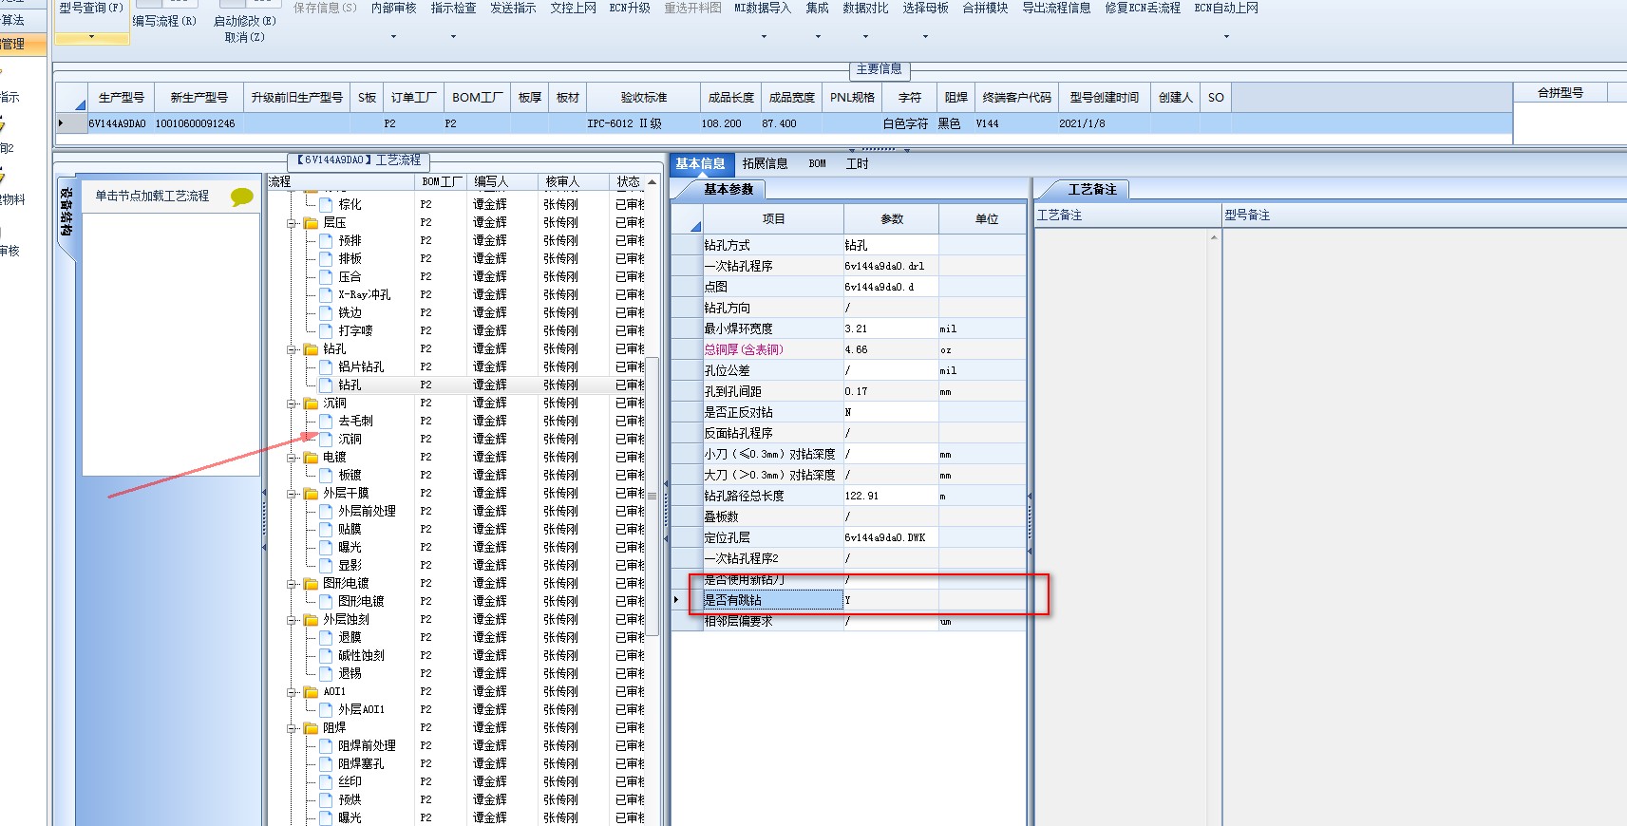The image size is (1627, 826).
Task: Click the 去毛刺 document icon
Action: point(327,421)
